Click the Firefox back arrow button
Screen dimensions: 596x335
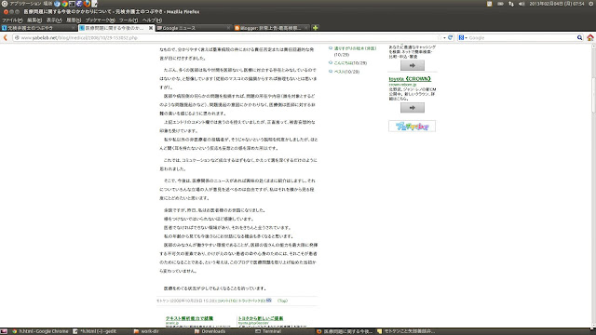6,37
